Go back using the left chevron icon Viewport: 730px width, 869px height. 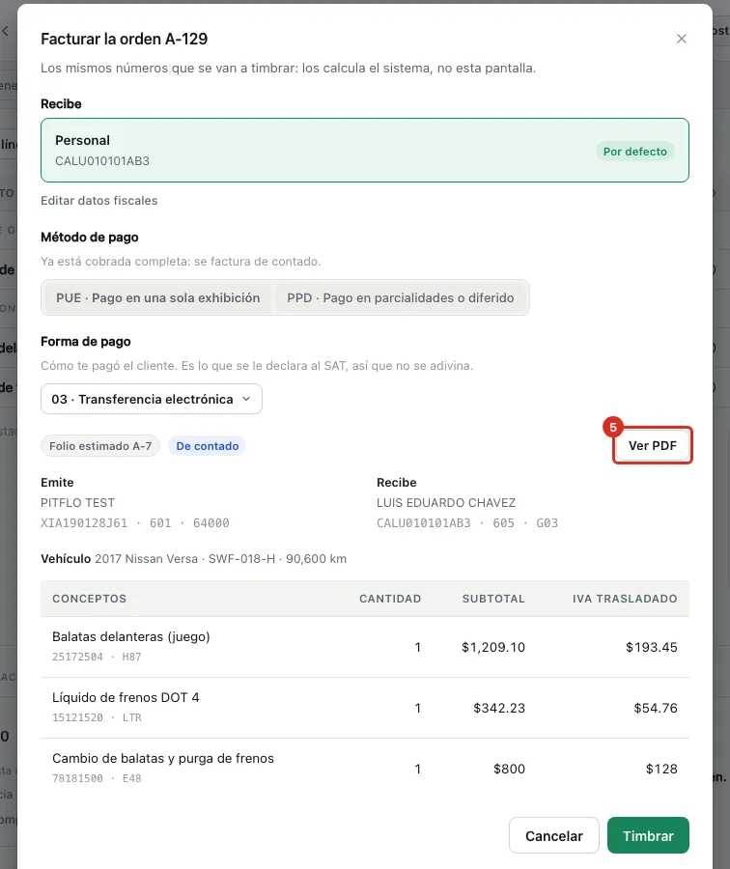(5, 31)
